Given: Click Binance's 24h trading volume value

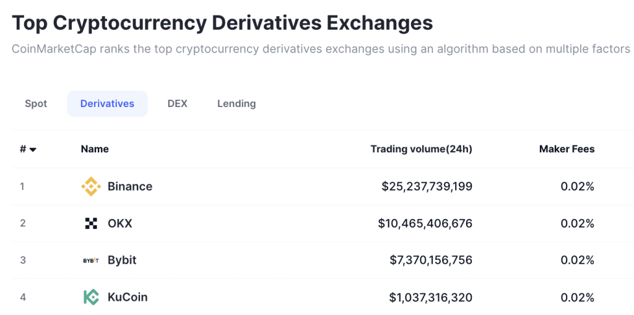Looking at the screenshot, I should (427, 186).
